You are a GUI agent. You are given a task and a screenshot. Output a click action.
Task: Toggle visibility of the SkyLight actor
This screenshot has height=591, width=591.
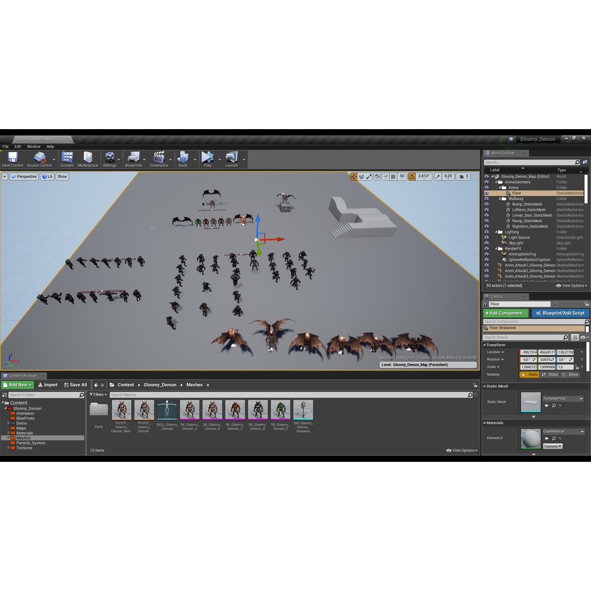(x=486, y=243)
